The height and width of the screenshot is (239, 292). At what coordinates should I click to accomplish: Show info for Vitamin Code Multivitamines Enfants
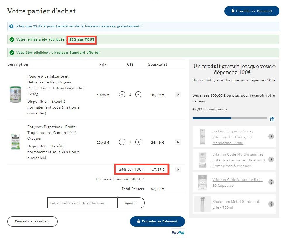click(x=271, y=160)
